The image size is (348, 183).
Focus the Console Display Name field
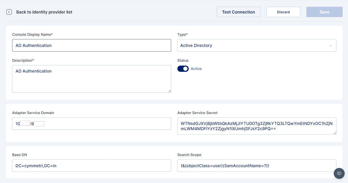[92, 45]
